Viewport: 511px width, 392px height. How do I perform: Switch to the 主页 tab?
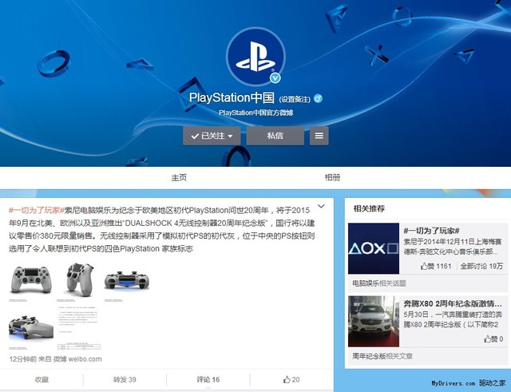pos(179,177)
